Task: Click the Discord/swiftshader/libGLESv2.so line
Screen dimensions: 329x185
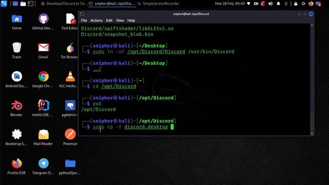Action: (127, 28)
